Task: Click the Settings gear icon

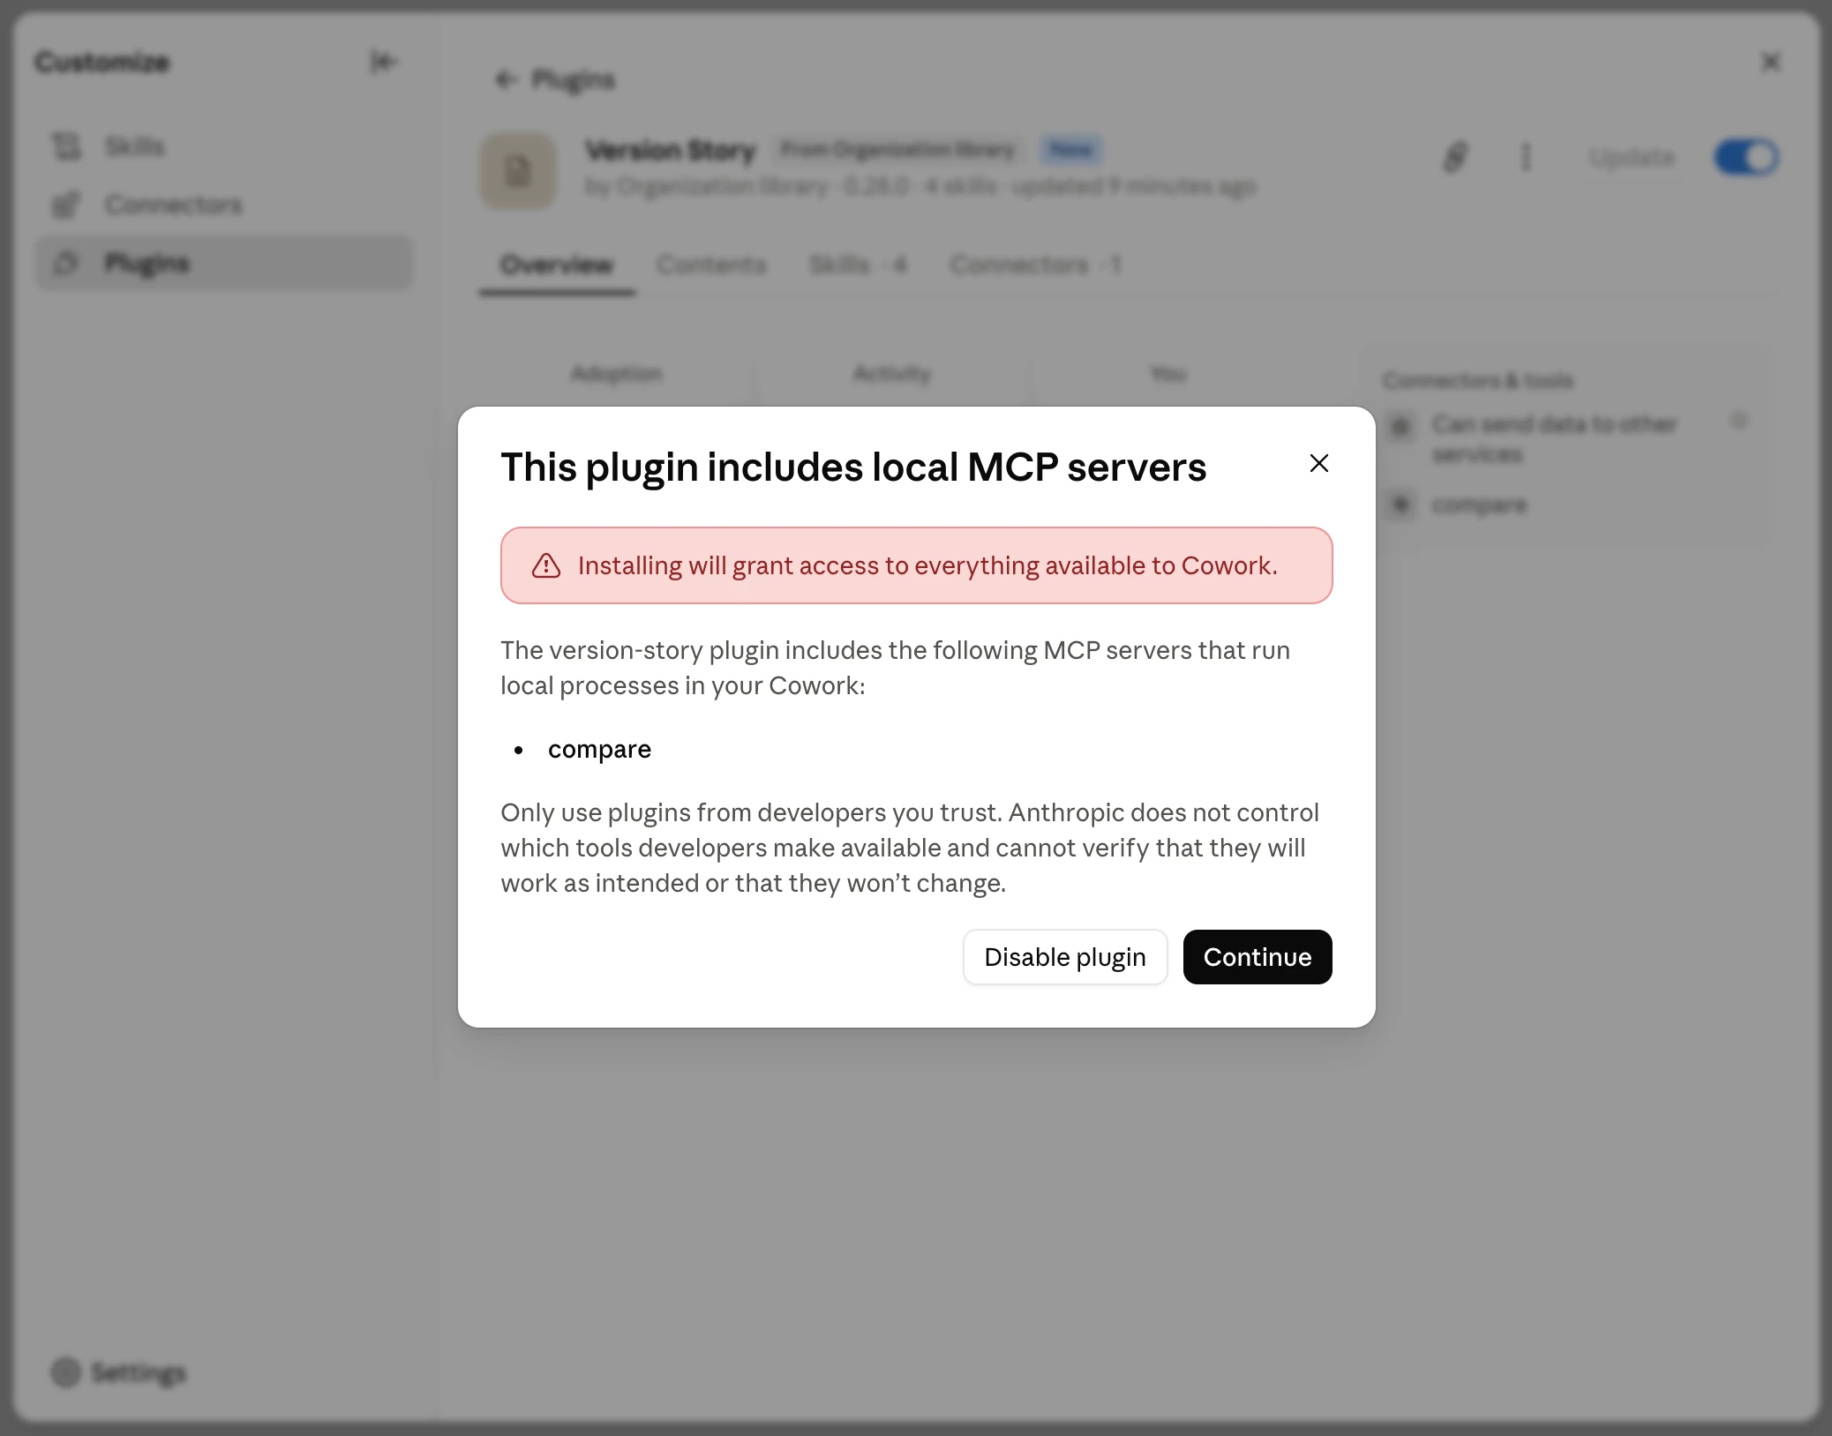Action: tap(65, 1372)
